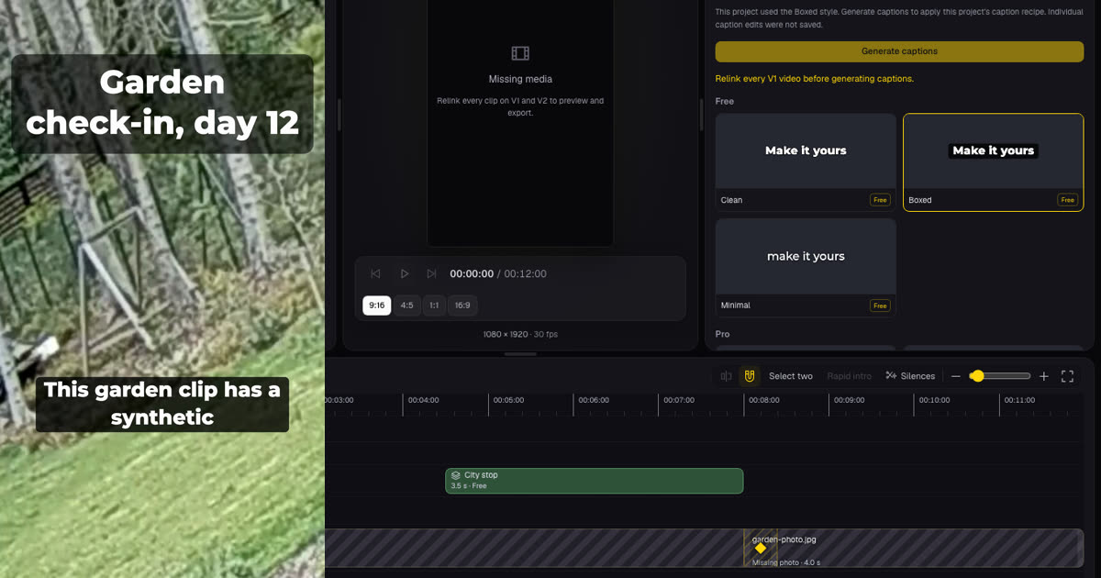This screenshot has height=578, width=1101.
Task: Click the 00:05:00 mark on the ruler
Action: click(x=508, y=400)
